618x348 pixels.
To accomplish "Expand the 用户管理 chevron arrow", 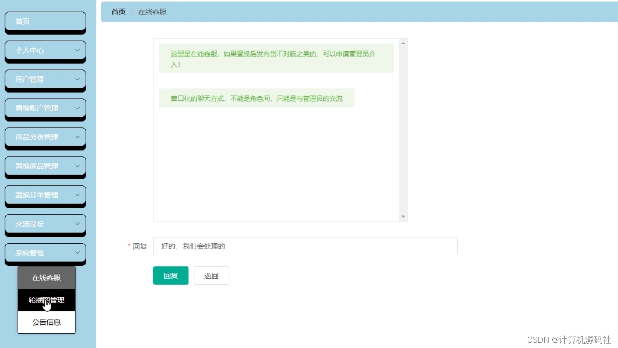I will point(77,79).
